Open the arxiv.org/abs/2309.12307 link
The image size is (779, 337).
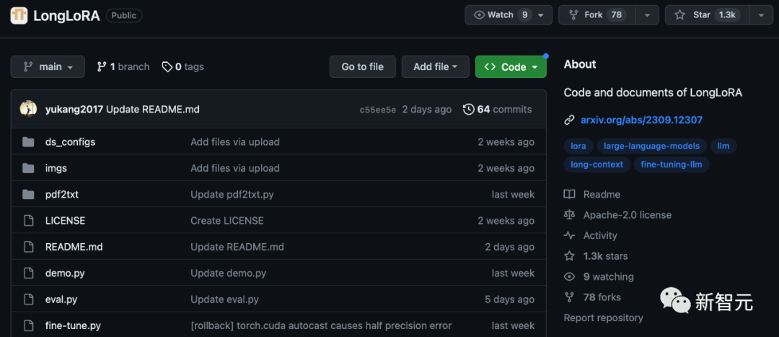pos(641,120)
